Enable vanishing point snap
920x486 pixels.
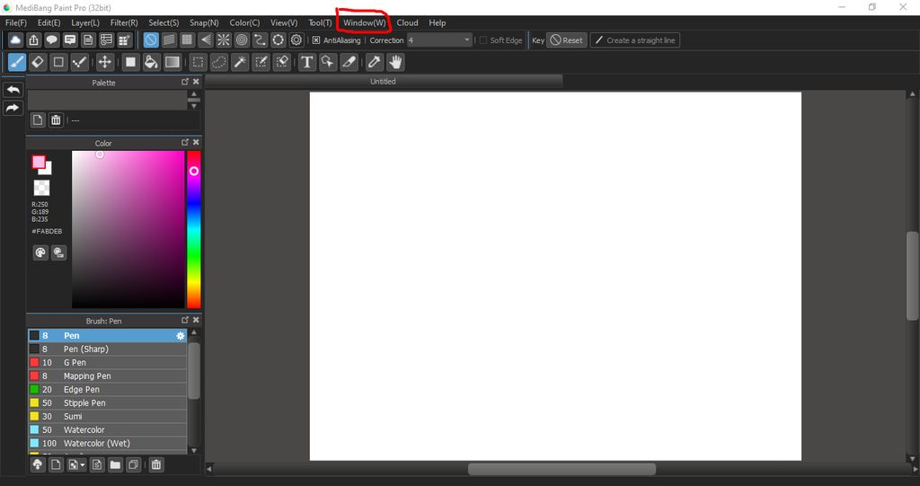pos(206,40)
